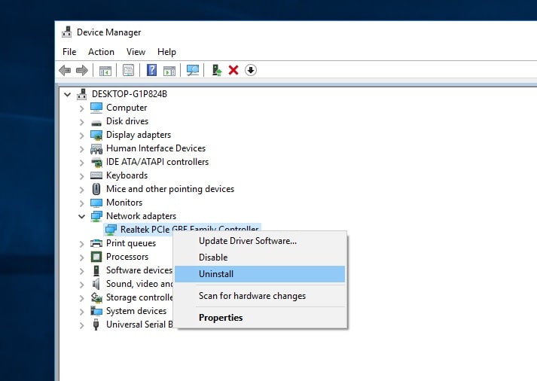Image resolution: width=537 pixels, height=381 pixels.
Task: Click Scan for hardware changes toolbar icon
Action: pos(193,70)
